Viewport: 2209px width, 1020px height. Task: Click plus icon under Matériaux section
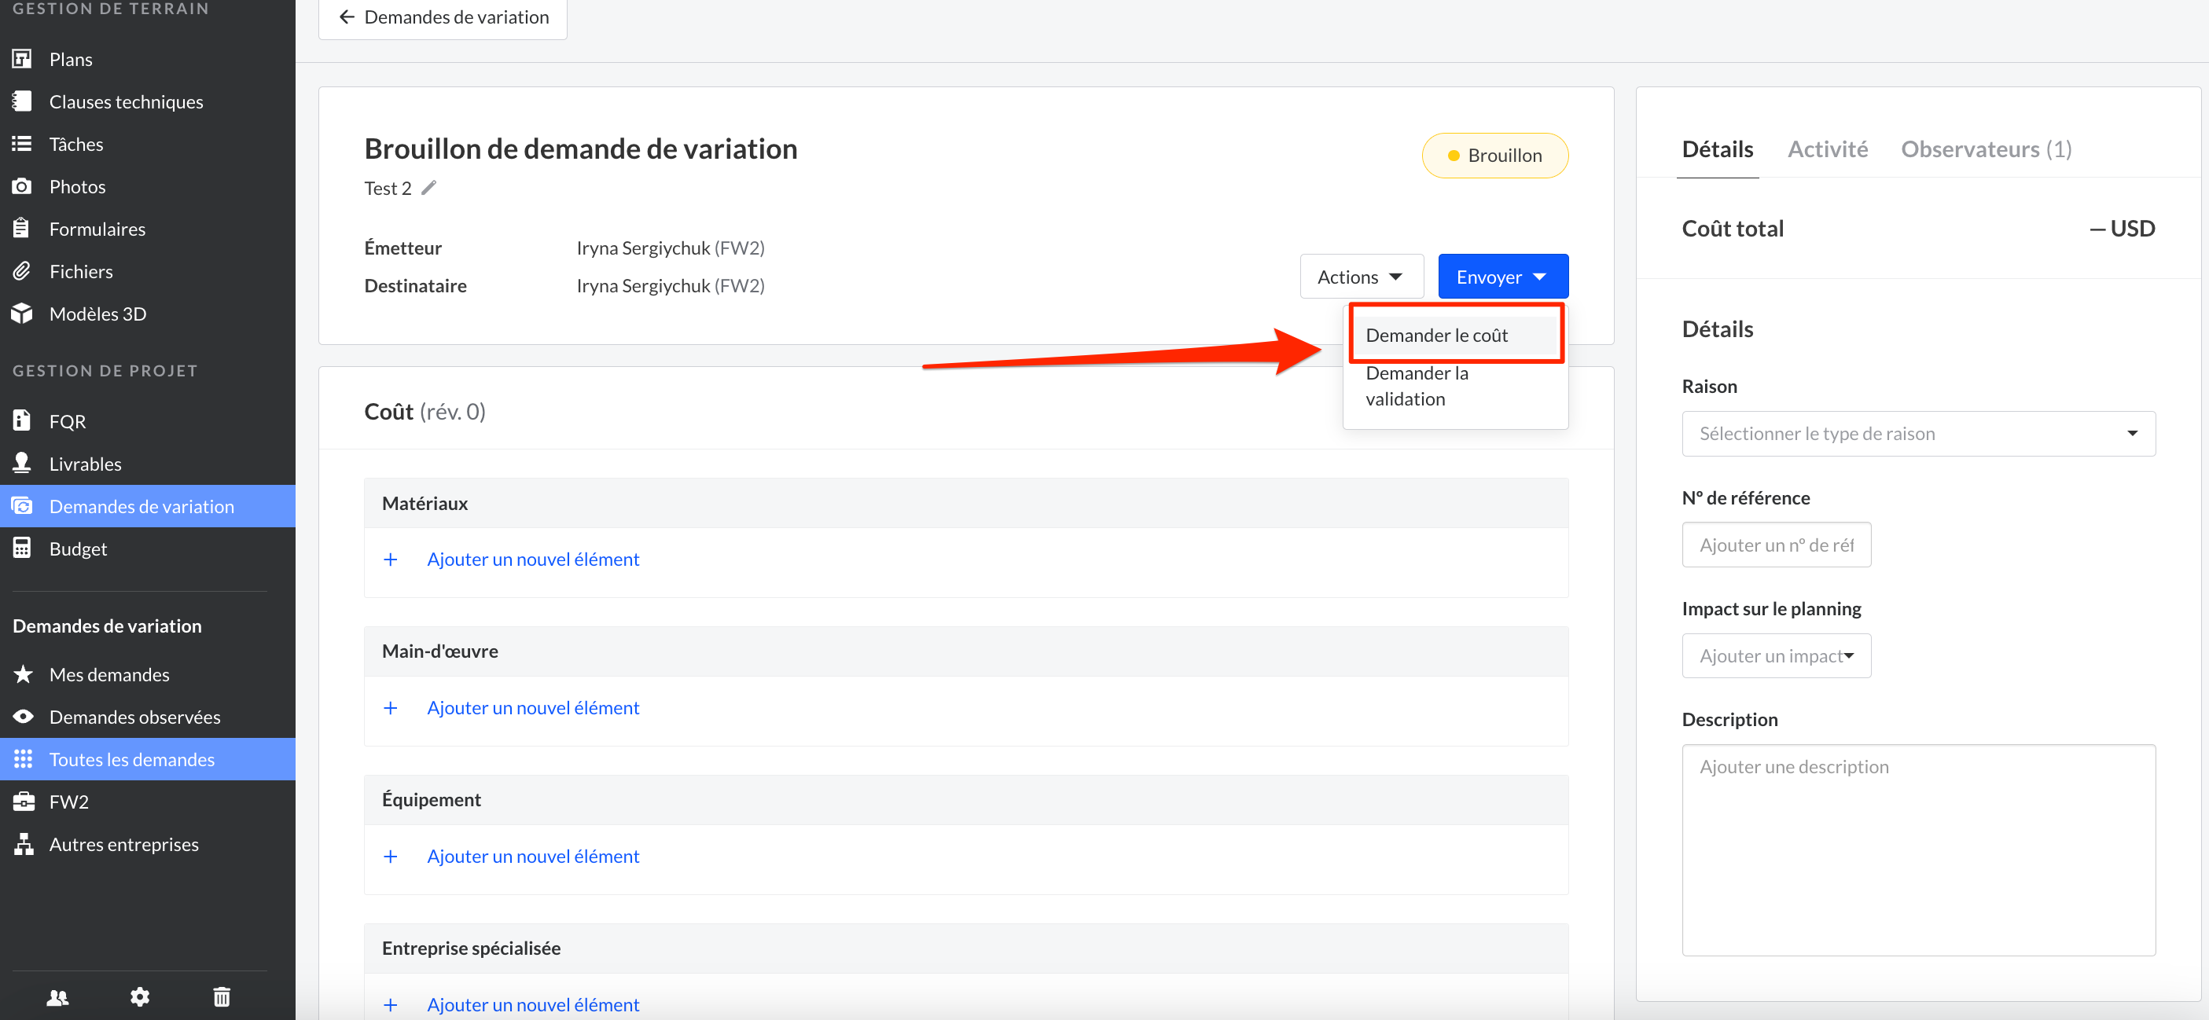(x=390, y=559)
